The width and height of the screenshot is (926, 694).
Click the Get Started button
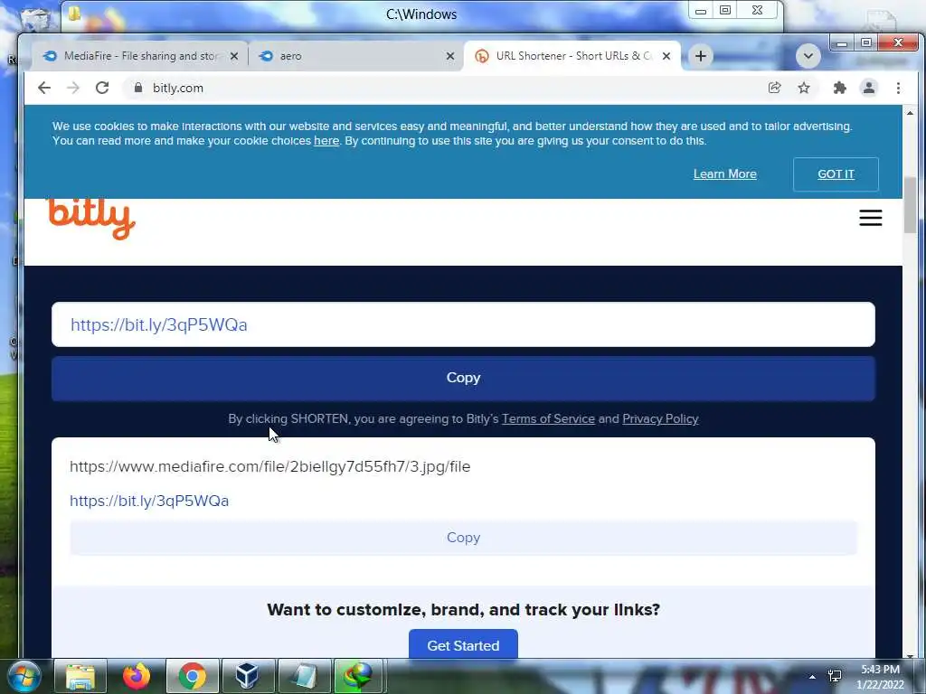(463, 645)
